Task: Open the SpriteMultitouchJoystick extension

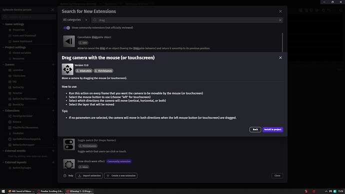Action: pos(26,139)
